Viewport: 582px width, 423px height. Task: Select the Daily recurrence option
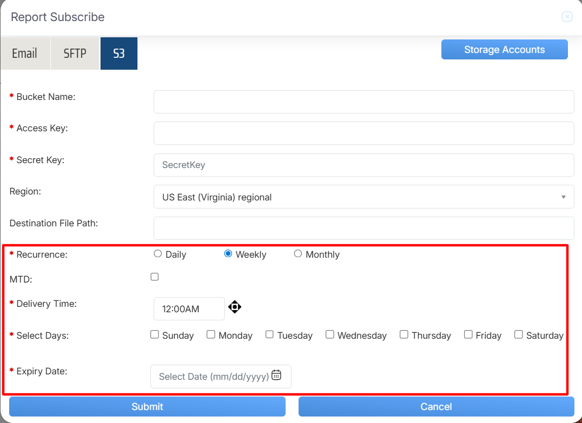tap(158, 254)
